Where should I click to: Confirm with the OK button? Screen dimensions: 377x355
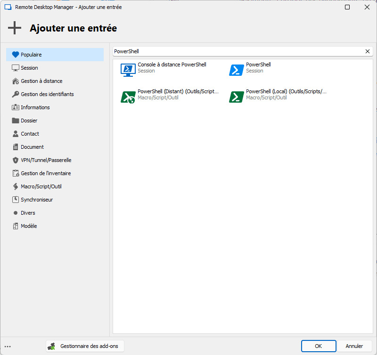point(318,346)
